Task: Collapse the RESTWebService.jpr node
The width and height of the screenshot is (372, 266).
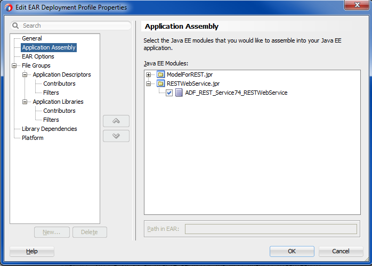Action: click(149, 84)
